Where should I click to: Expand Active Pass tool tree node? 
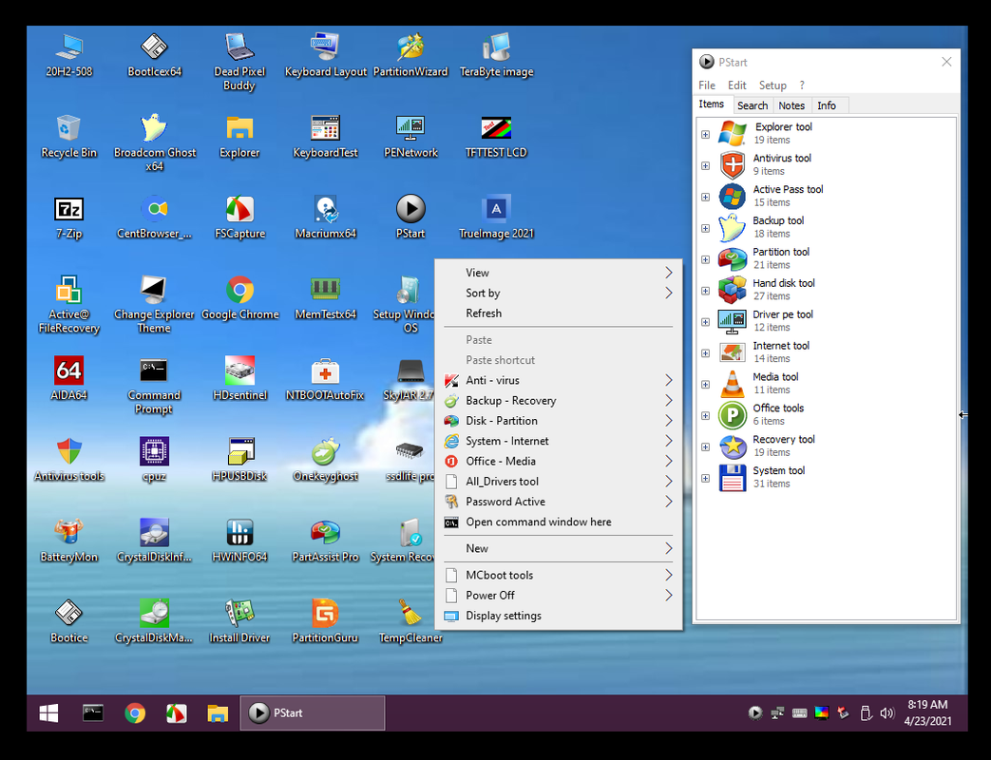coord(705,197)
